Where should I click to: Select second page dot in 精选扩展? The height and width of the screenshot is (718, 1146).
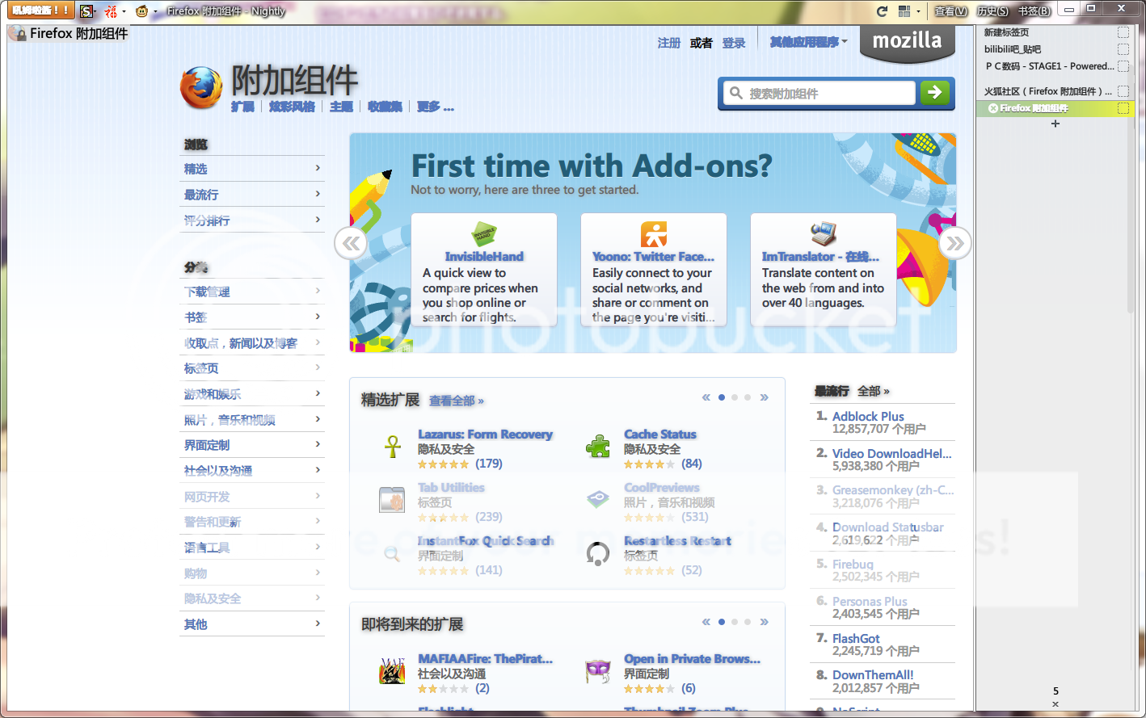735,397
